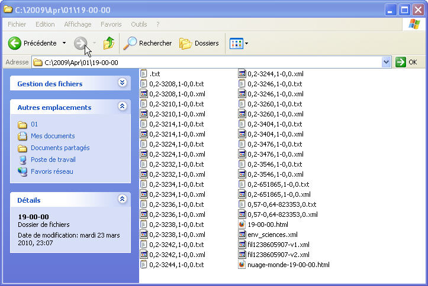Expand the address bar dropdown
The height and width of the screenshot is (286, 428).
coord(386,63)
